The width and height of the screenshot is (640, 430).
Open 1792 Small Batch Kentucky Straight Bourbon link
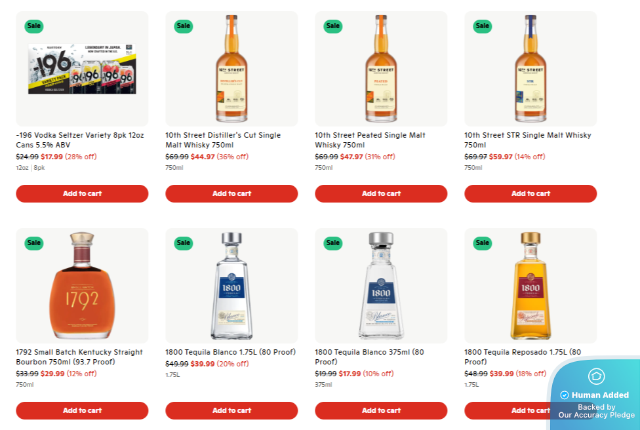(x=79, y=357)
